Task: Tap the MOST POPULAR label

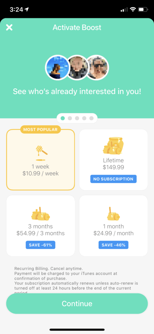Action: point(40,129)
